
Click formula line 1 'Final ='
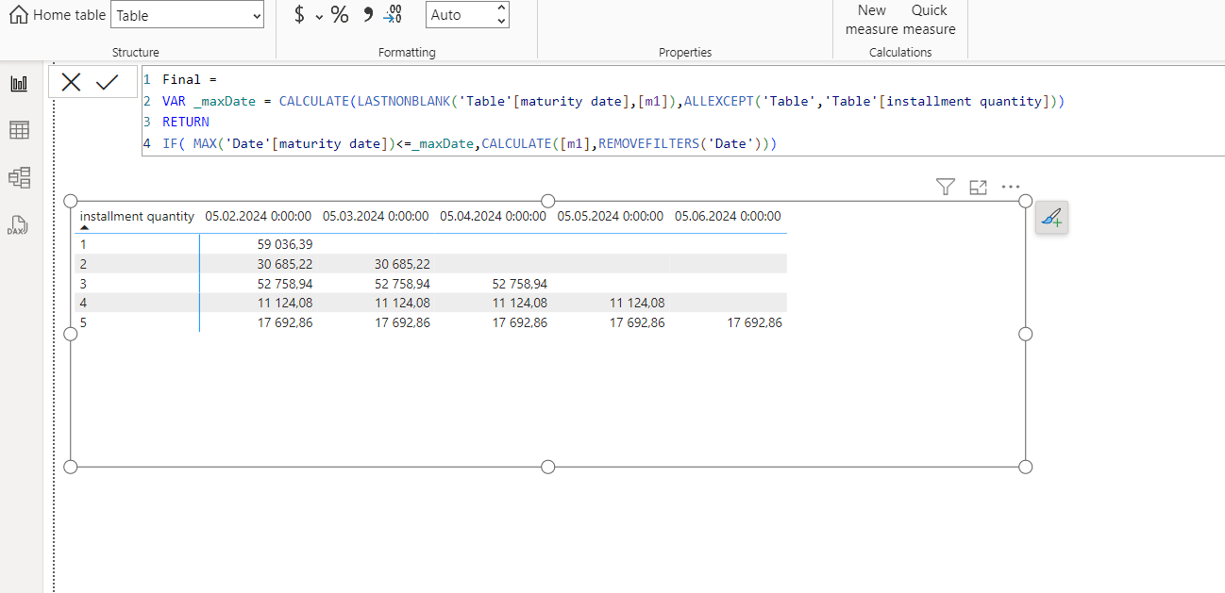tap(189, 79)
